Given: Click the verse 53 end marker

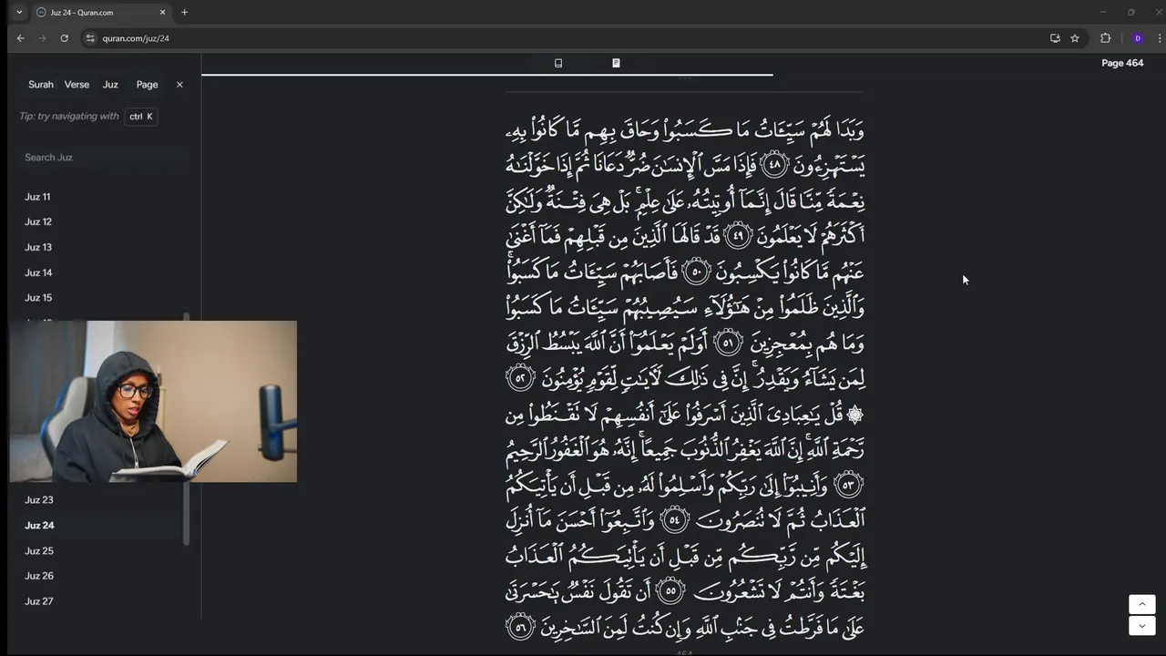Looking at the screenshot, I should [850, 485].
